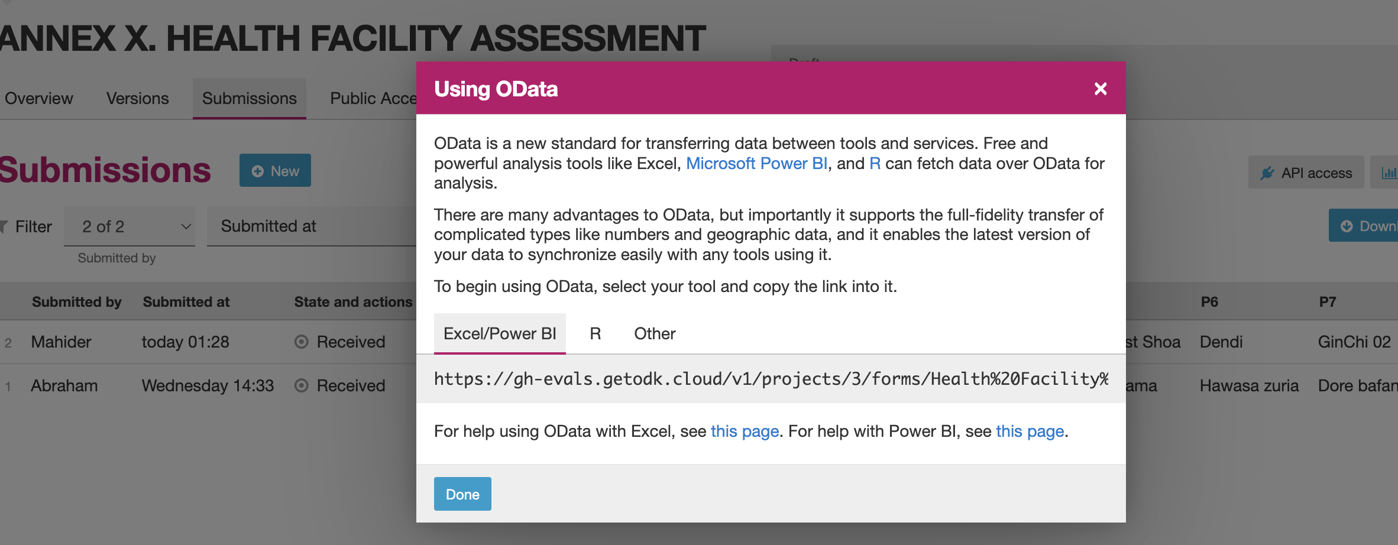Screen dimensions: 1398x545
Task: Open the Overview tab
Action: click(39, 98)
